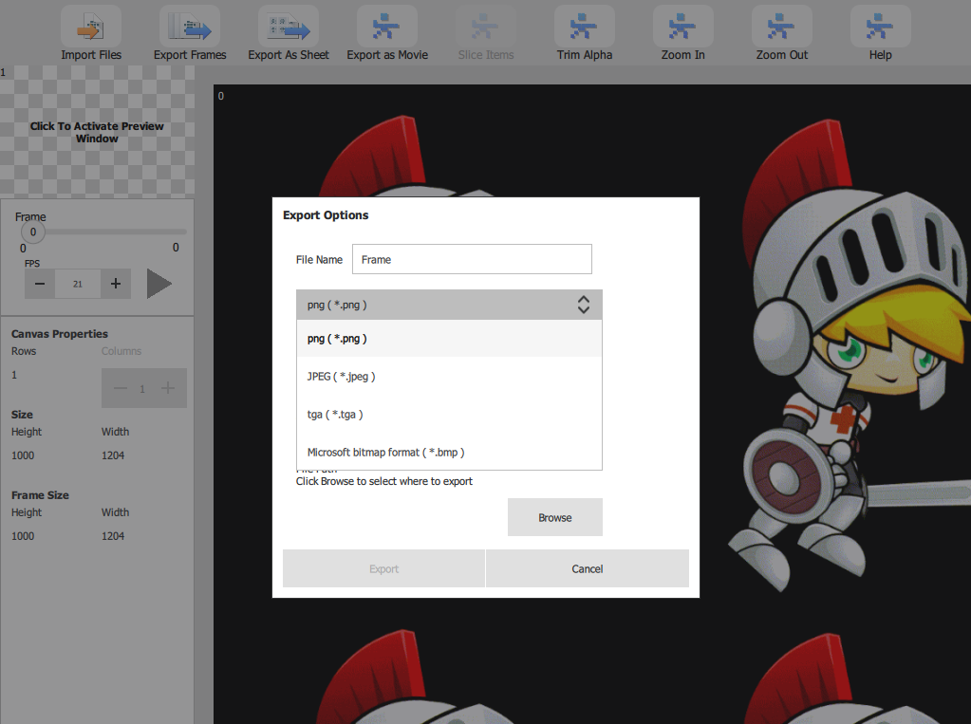Select JPEG ( *.jpeg ) format option
This screenshot has height=724, width=971.
point(449,376)
